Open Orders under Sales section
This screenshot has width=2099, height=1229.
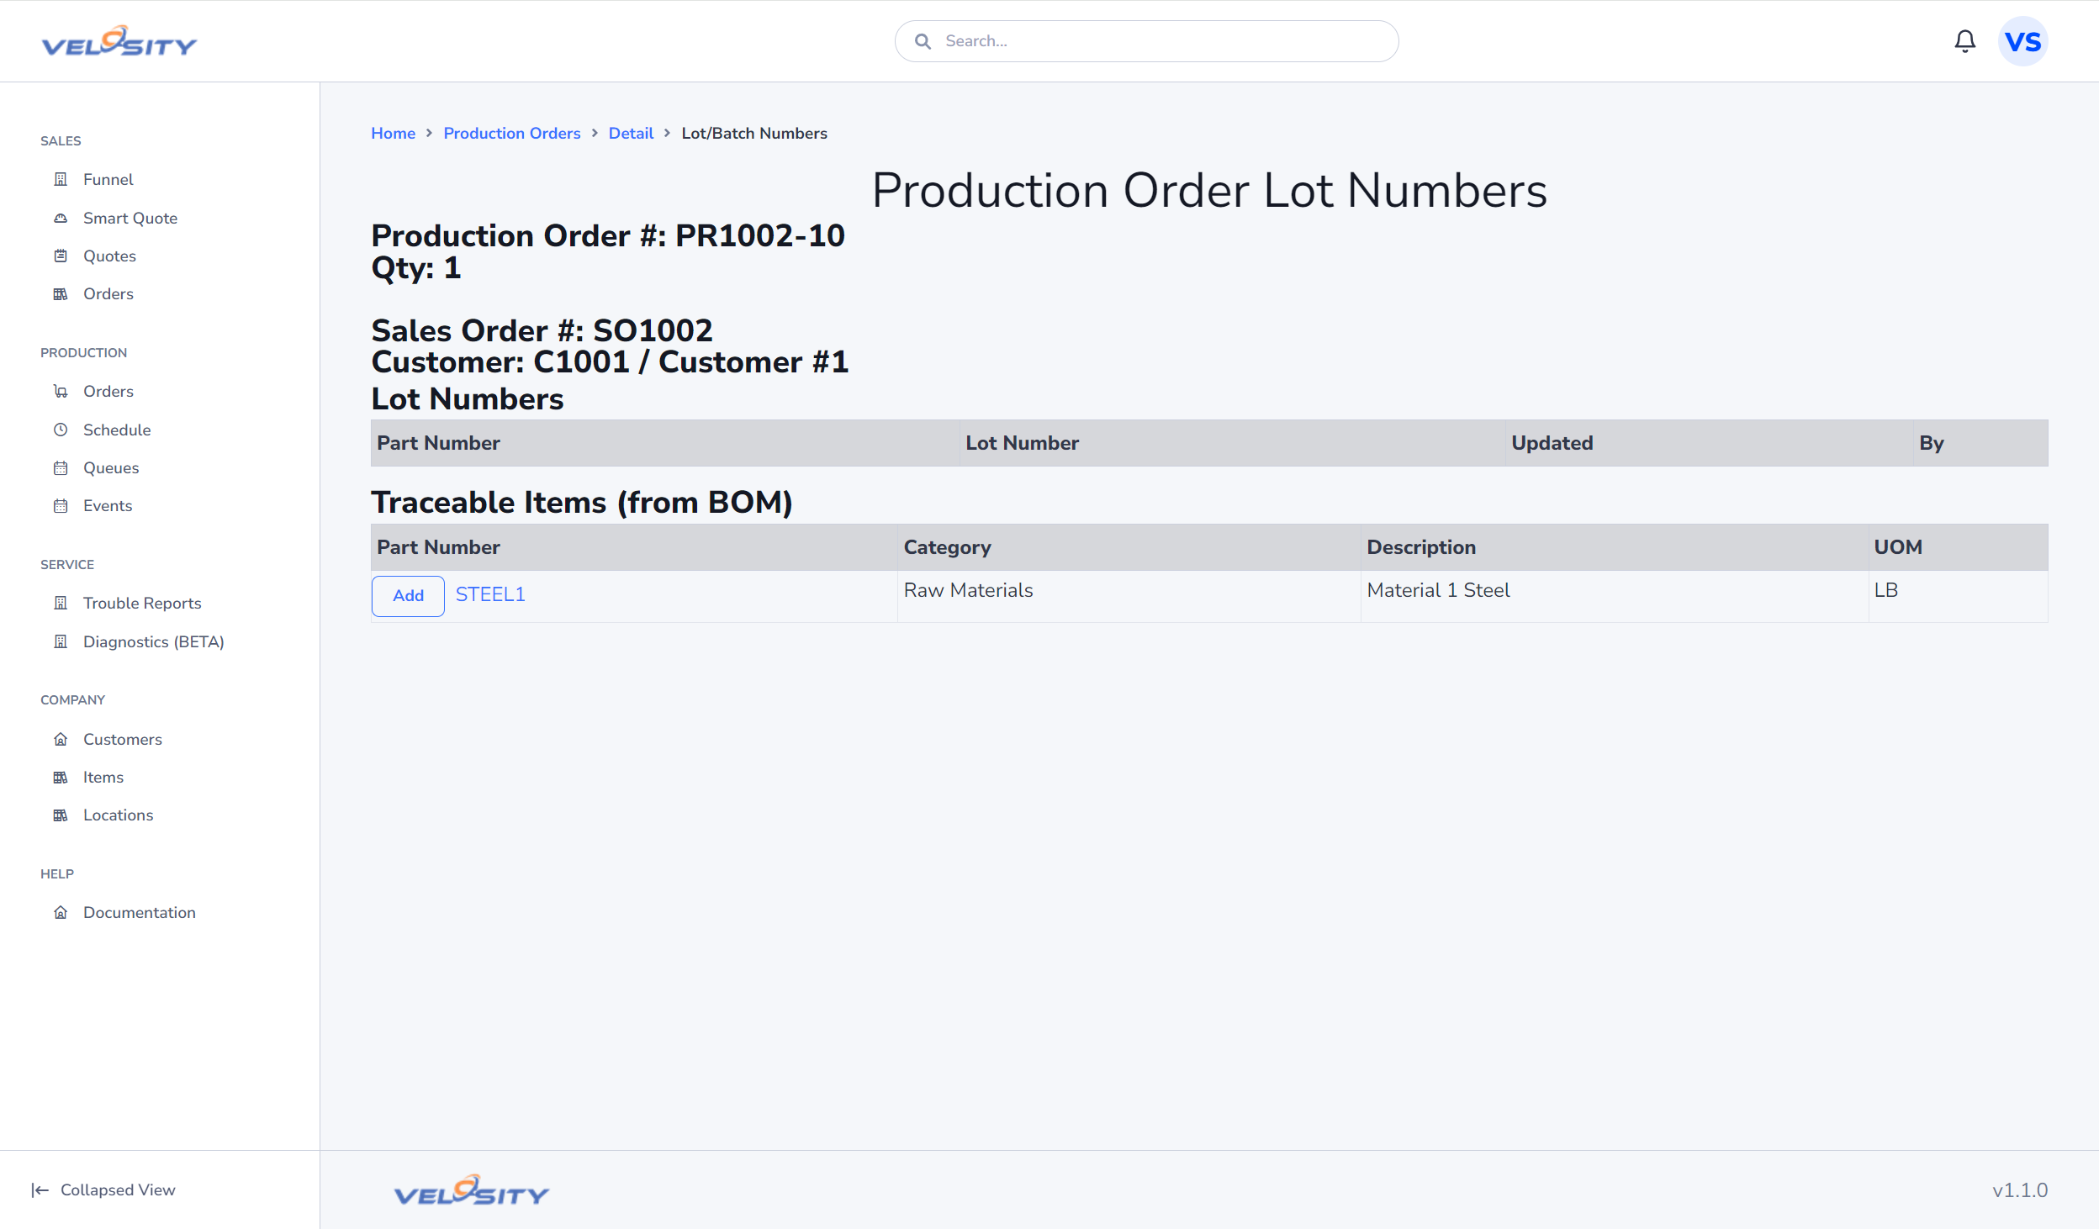(x=108, y=293)
